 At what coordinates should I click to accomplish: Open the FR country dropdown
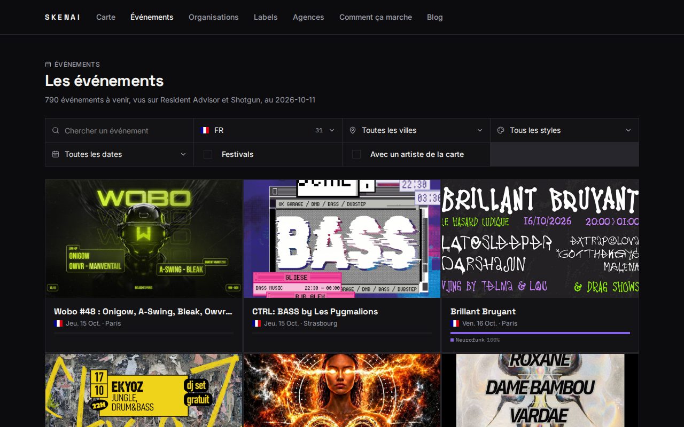click(x=268, y=130)
